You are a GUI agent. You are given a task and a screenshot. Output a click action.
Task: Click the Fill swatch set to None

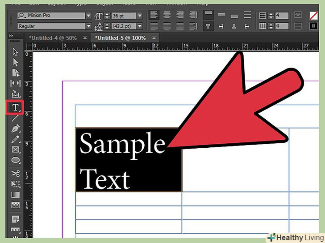pos(313,16)
